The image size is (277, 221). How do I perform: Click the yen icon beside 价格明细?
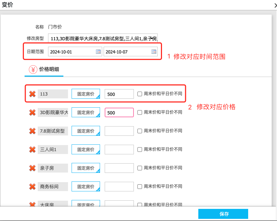pos(33,70)
